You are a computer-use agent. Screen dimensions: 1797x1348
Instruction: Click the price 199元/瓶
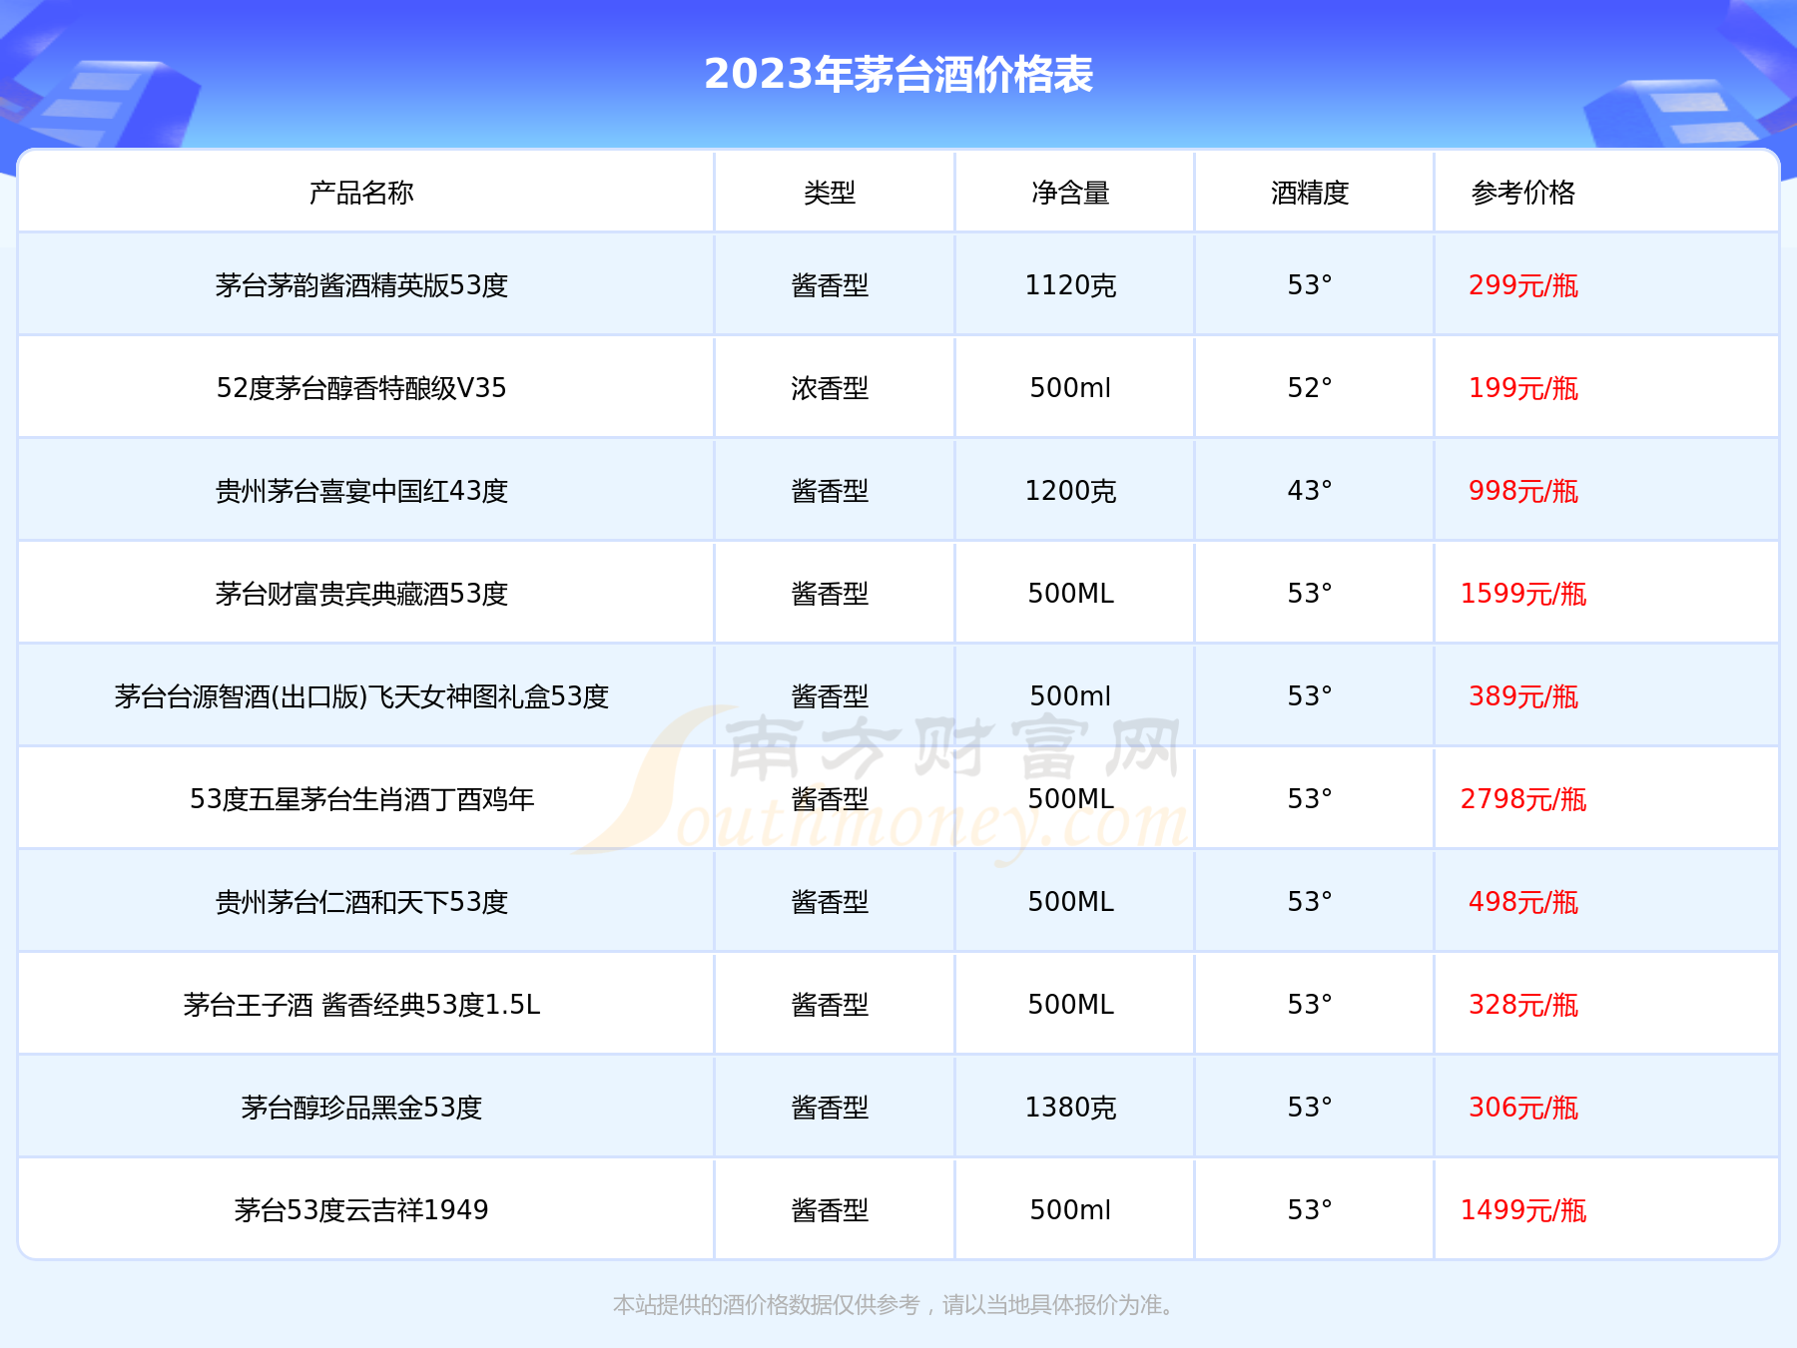[x=1523, y=388]
